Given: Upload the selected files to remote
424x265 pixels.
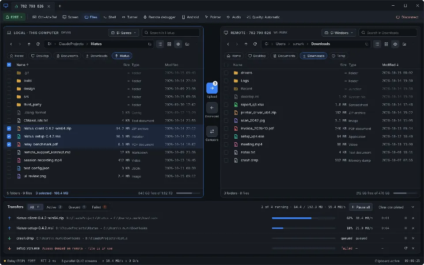Looking at the screenshot, I should (x=212, y=88).
